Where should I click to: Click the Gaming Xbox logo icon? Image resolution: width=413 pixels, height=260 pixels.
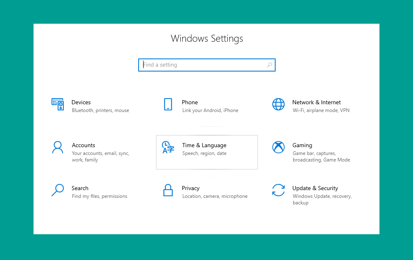[x=278, y=147]
